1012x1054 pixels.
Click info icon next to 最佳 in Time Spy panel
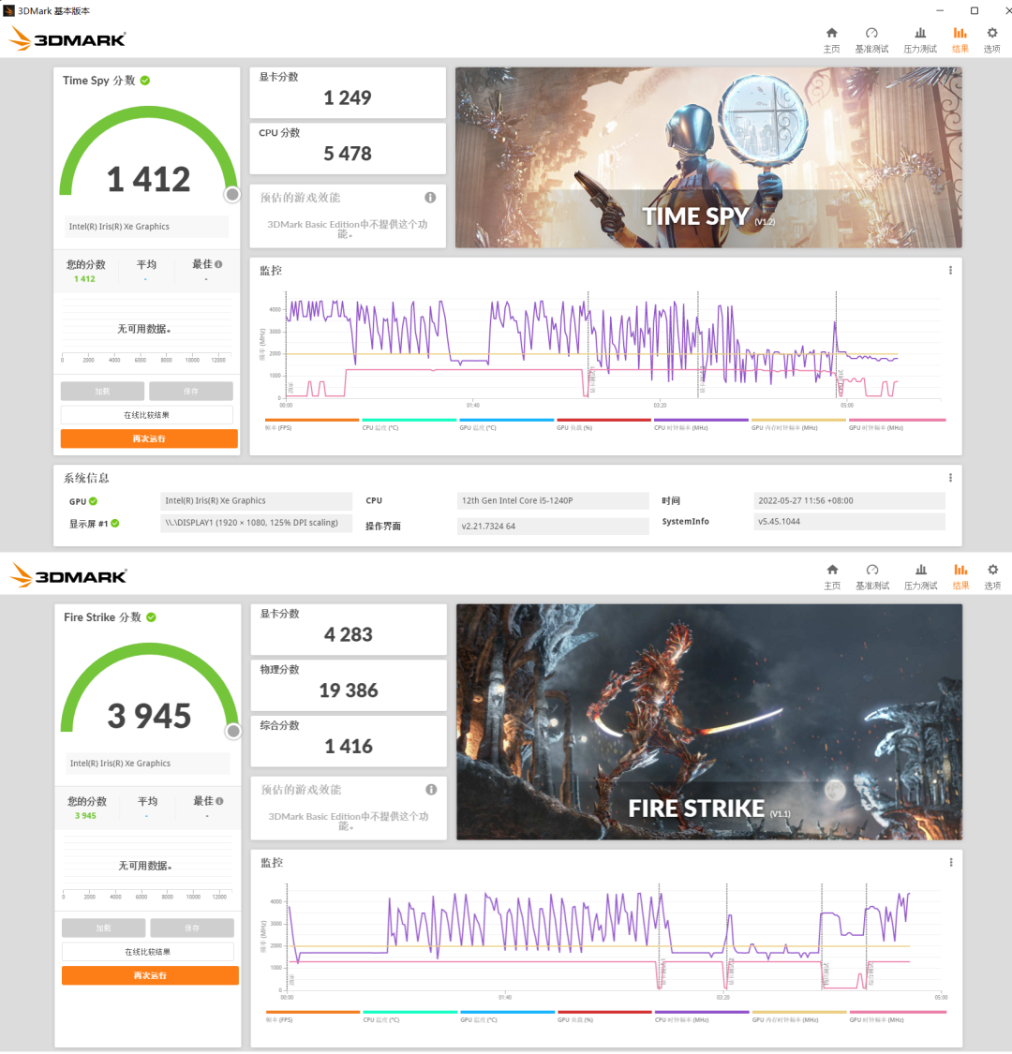[218, 264]
